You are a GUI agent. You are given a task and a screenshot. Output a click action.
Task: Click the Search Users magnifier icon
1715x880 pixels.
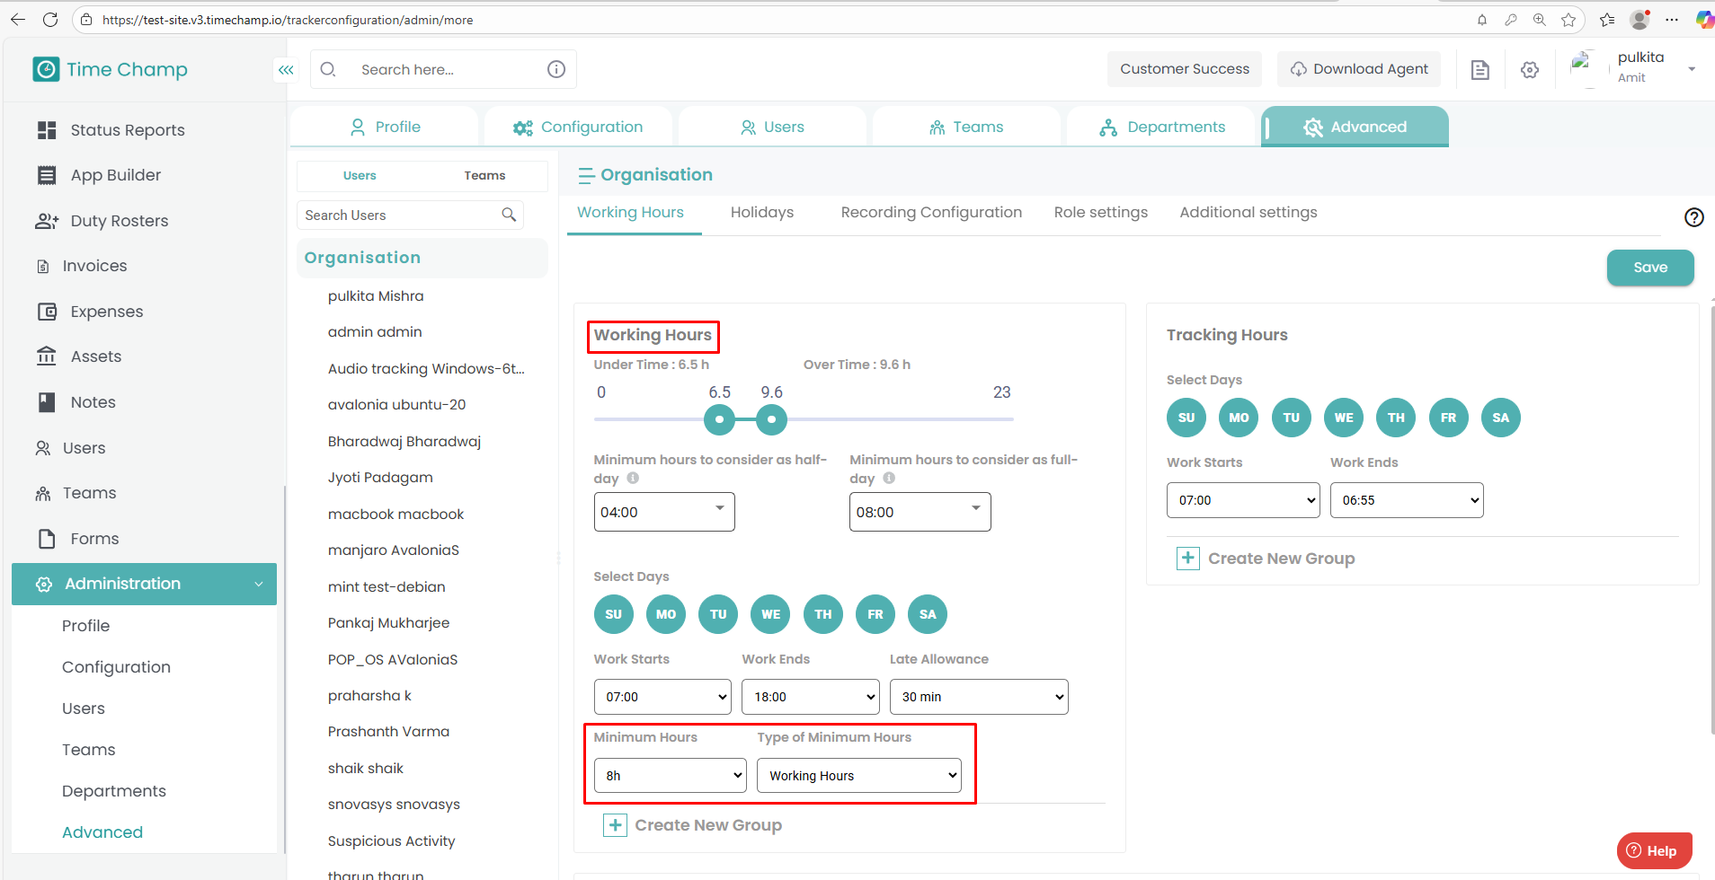(509, 215)
